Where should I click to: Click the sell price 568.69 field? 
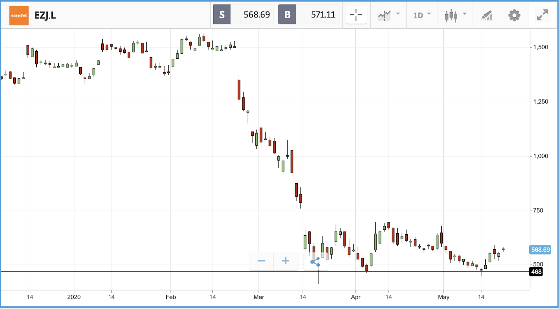[252, 15]
